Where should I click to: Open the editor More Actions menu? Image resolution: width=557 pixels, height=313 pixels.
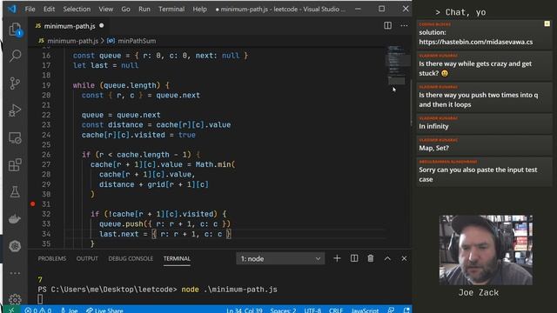click(x=404, y=25)
